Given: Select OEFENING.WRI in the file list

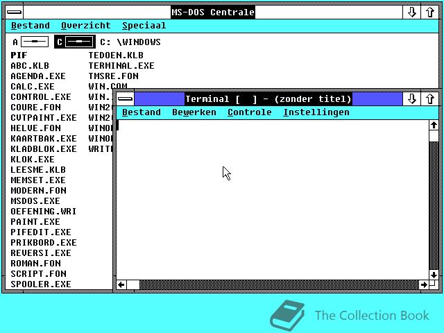Looking at the screenshot, I should coord(44,212).
